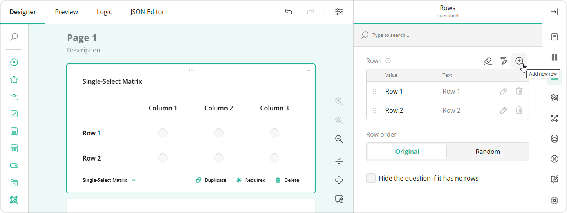
Task: Click the Column 2 header in matrix
Action: [219, 108]
